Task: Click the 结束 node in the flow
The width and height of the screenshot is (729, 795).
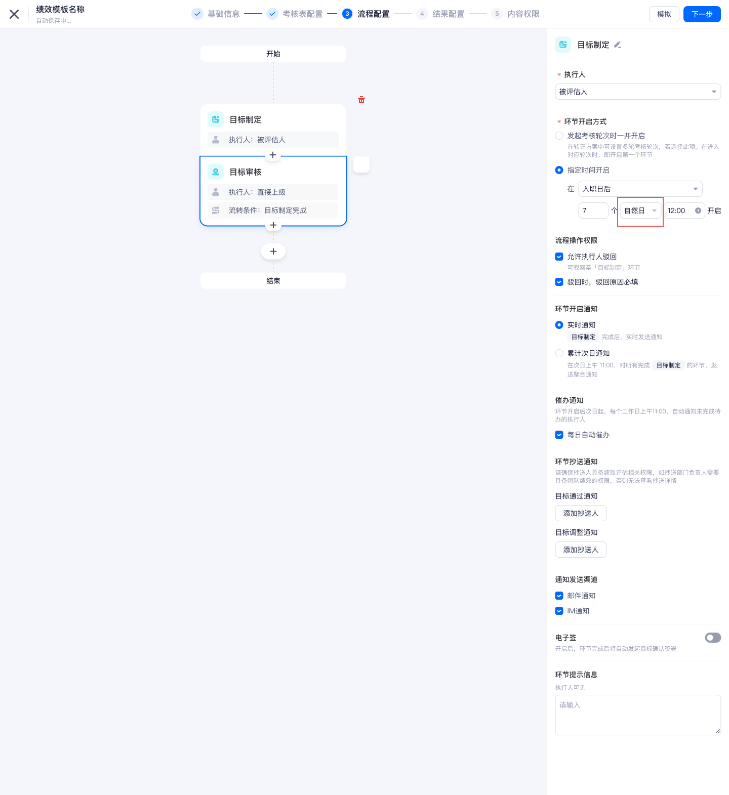Action: tap(273, 281)
